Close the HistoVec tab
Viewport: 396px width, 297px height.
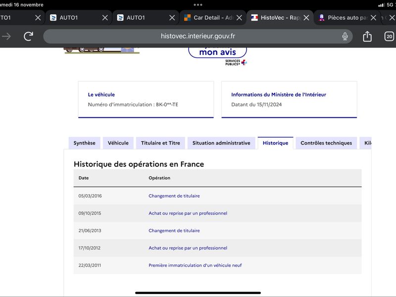(x=306, y=18)
